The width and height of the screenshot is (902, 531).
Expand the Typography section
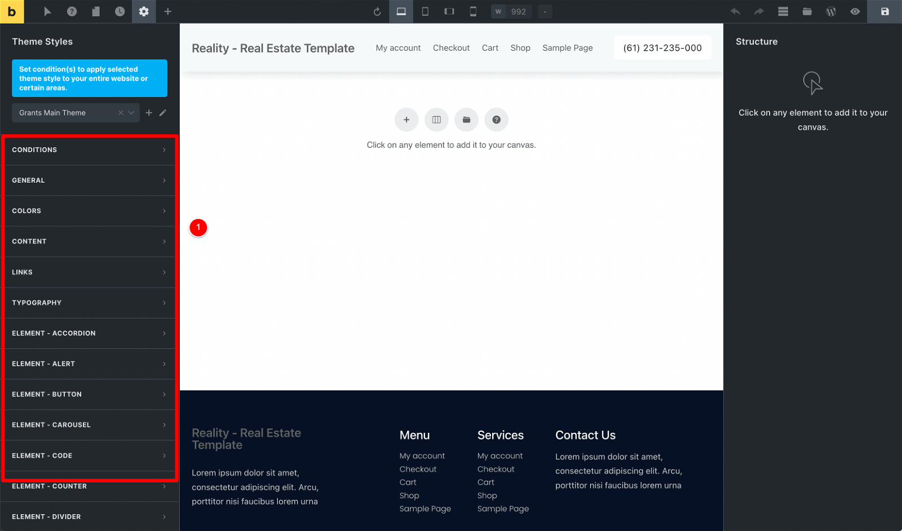click(x=90, y=303)
